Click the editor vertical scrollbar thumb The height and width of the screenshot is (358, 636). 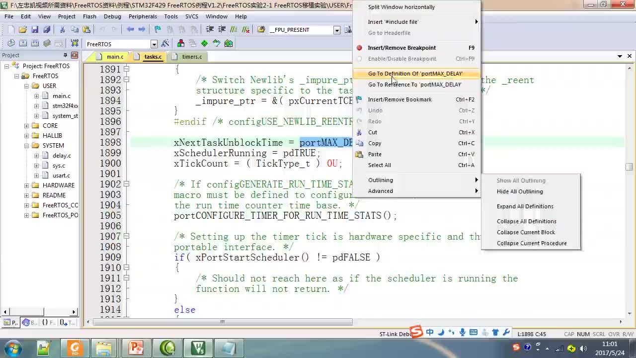pos(630,167)
